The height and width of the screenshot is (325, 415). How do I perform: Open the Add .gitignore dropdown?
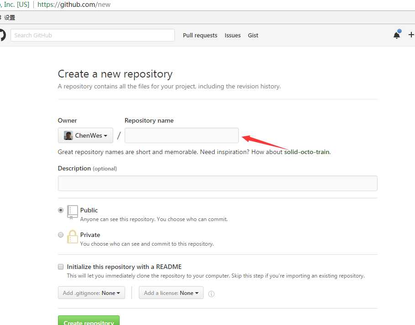click(91, 293)
